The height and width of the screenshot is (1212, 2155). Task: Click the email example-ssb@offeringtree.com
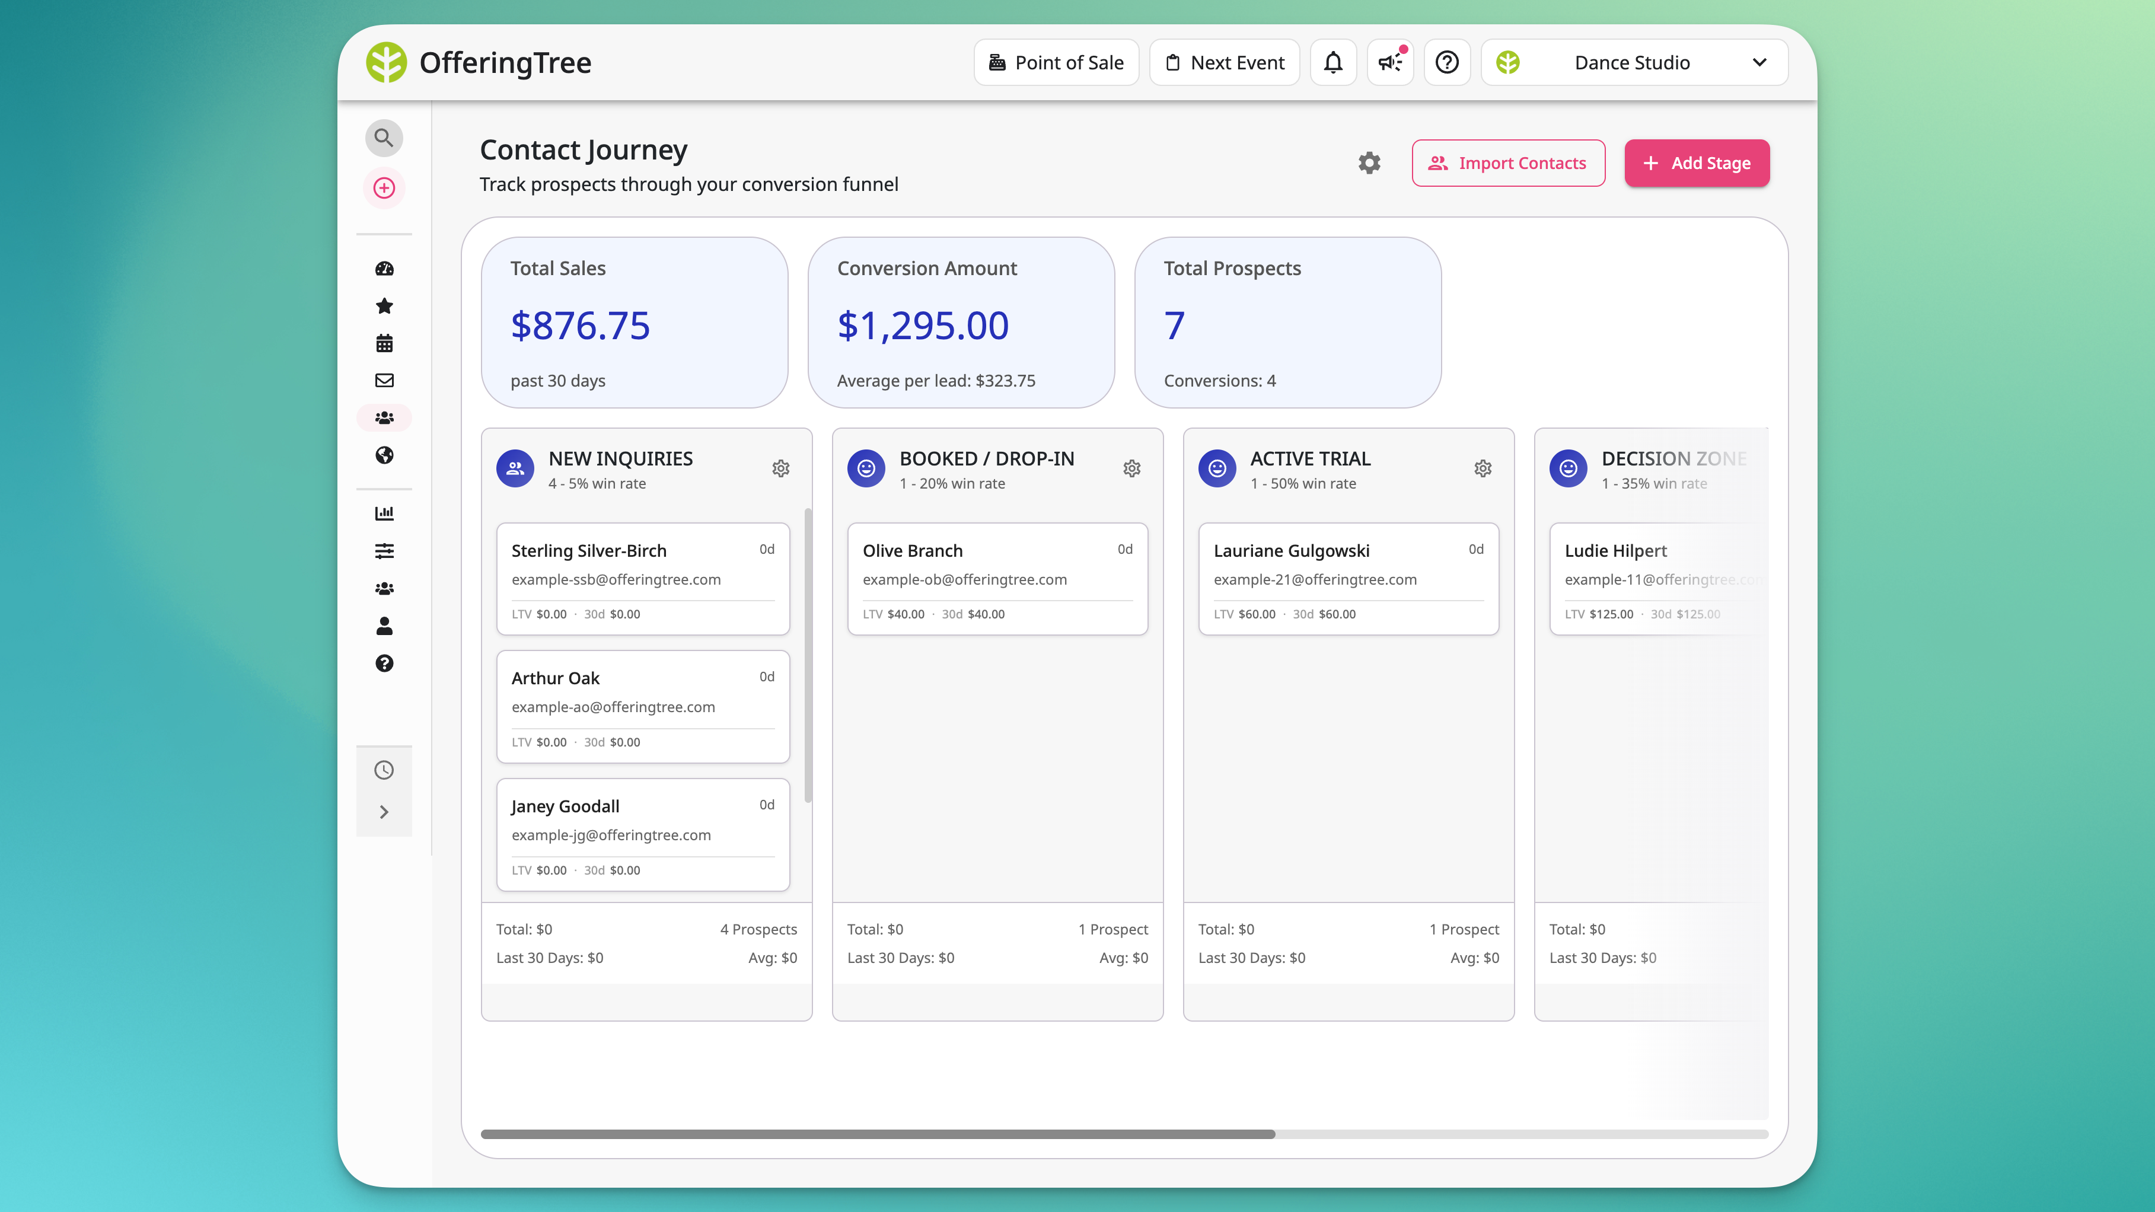tap(616, 580)
